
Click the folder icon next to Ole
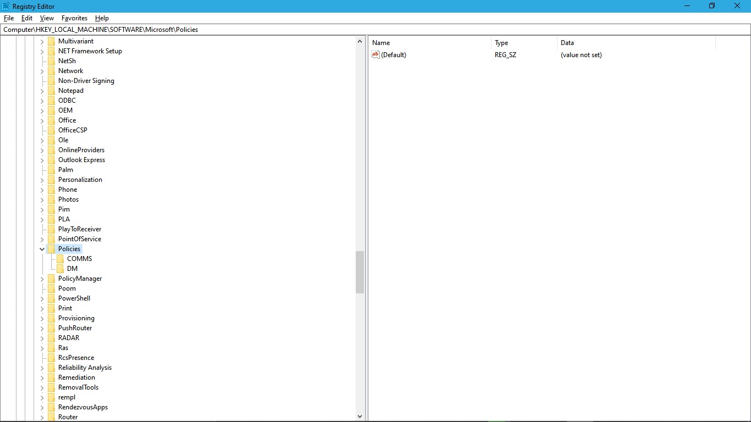(x=51, y=140)
